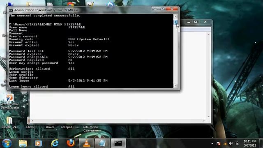Click the 'Workstations allowed' row
Screen dimensions: 263x148
(42, 69)
